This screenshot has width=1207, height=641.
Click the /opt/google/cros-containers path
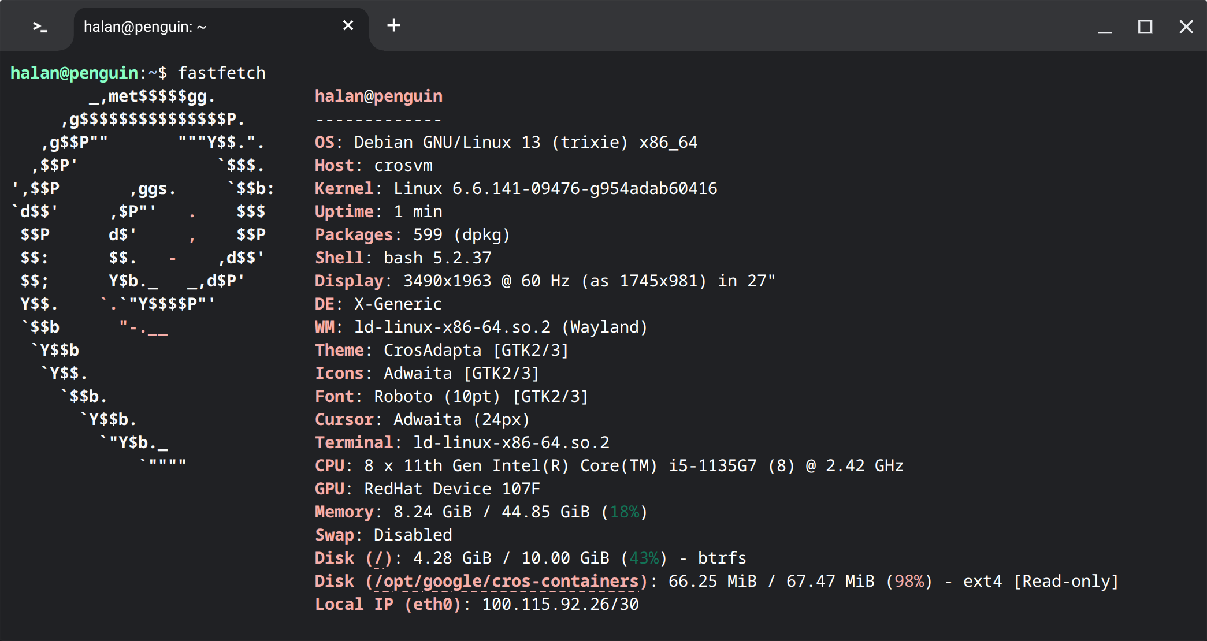pyautogui.click(x=506, y=581)
